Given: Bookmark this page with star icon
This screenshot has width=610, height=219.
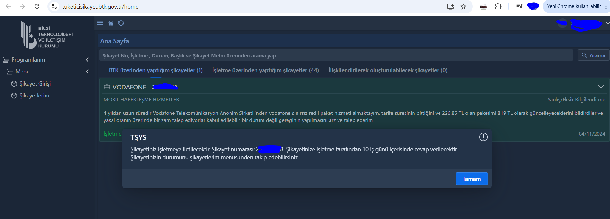Looking at the screenshot, I should (x=464, y=6).
